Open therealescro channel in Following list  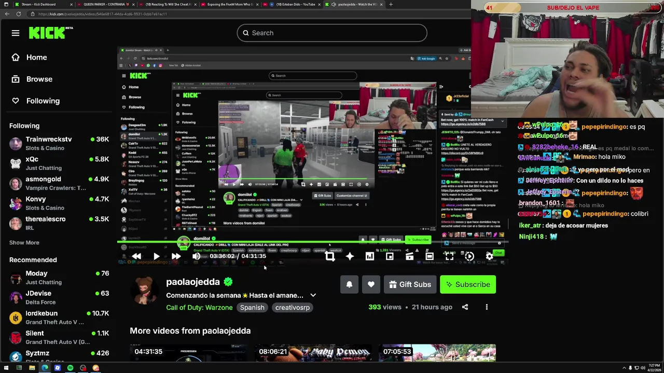click(x=59, y=223)
